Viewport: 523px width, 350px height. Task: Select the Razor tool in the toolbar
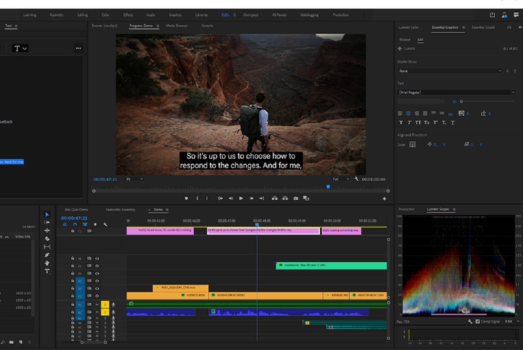[x=47, y=239]
